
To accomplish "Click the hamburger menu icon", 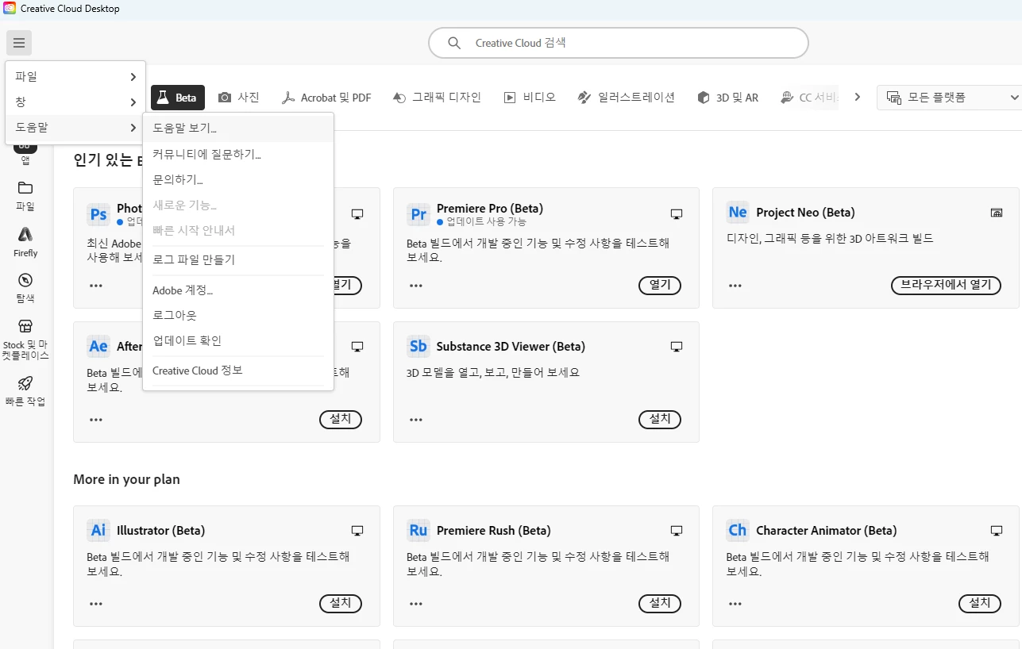I will [x=19, y=43].
